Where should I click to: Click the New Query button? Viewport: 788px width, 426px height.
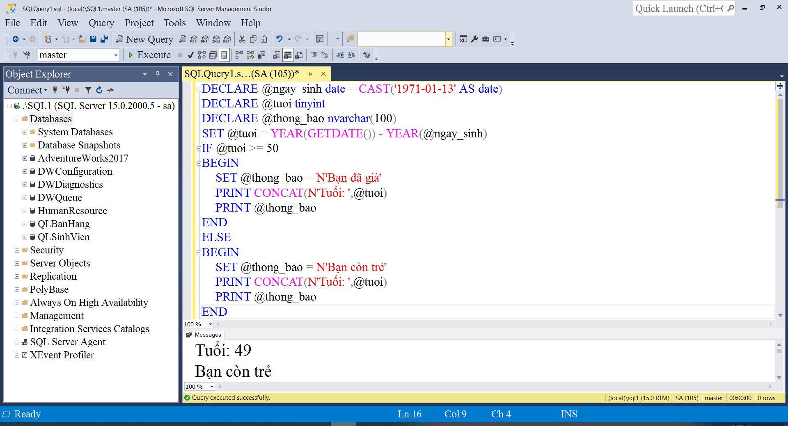click(145, 39)
